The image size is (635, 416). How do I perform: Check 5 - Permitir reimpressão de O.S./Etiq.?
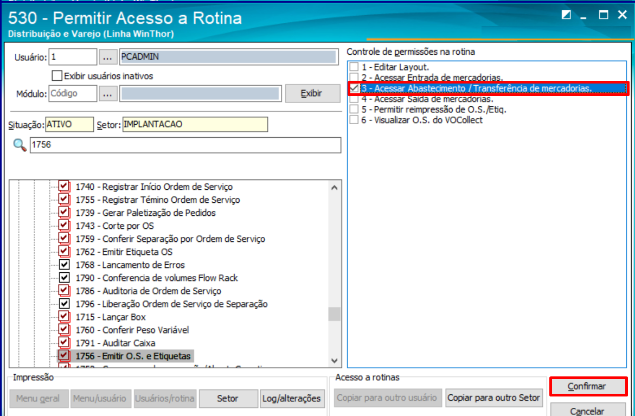354,110
